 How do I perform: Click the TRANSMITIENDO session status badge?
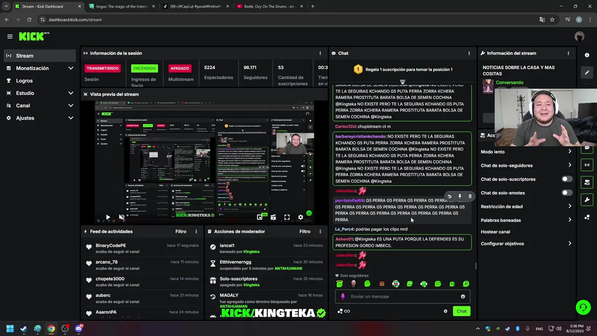tap(103, 68)
